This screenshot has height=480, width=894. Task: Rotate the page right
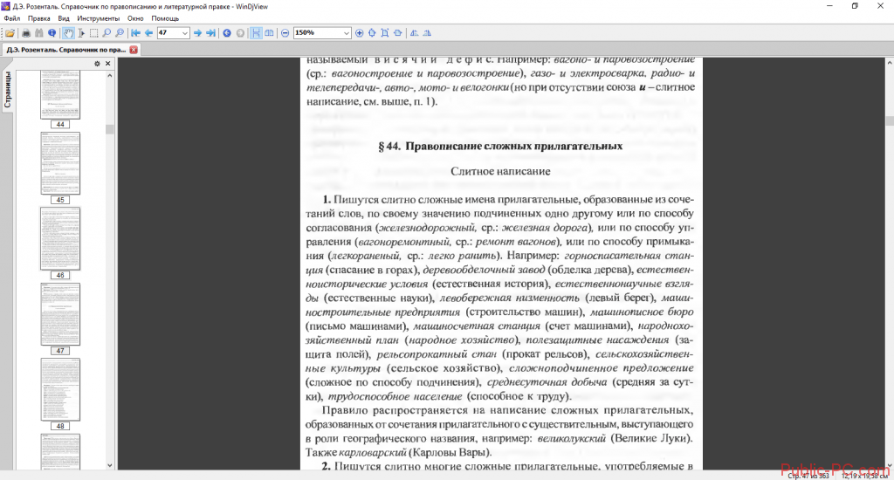click(427, 33)
